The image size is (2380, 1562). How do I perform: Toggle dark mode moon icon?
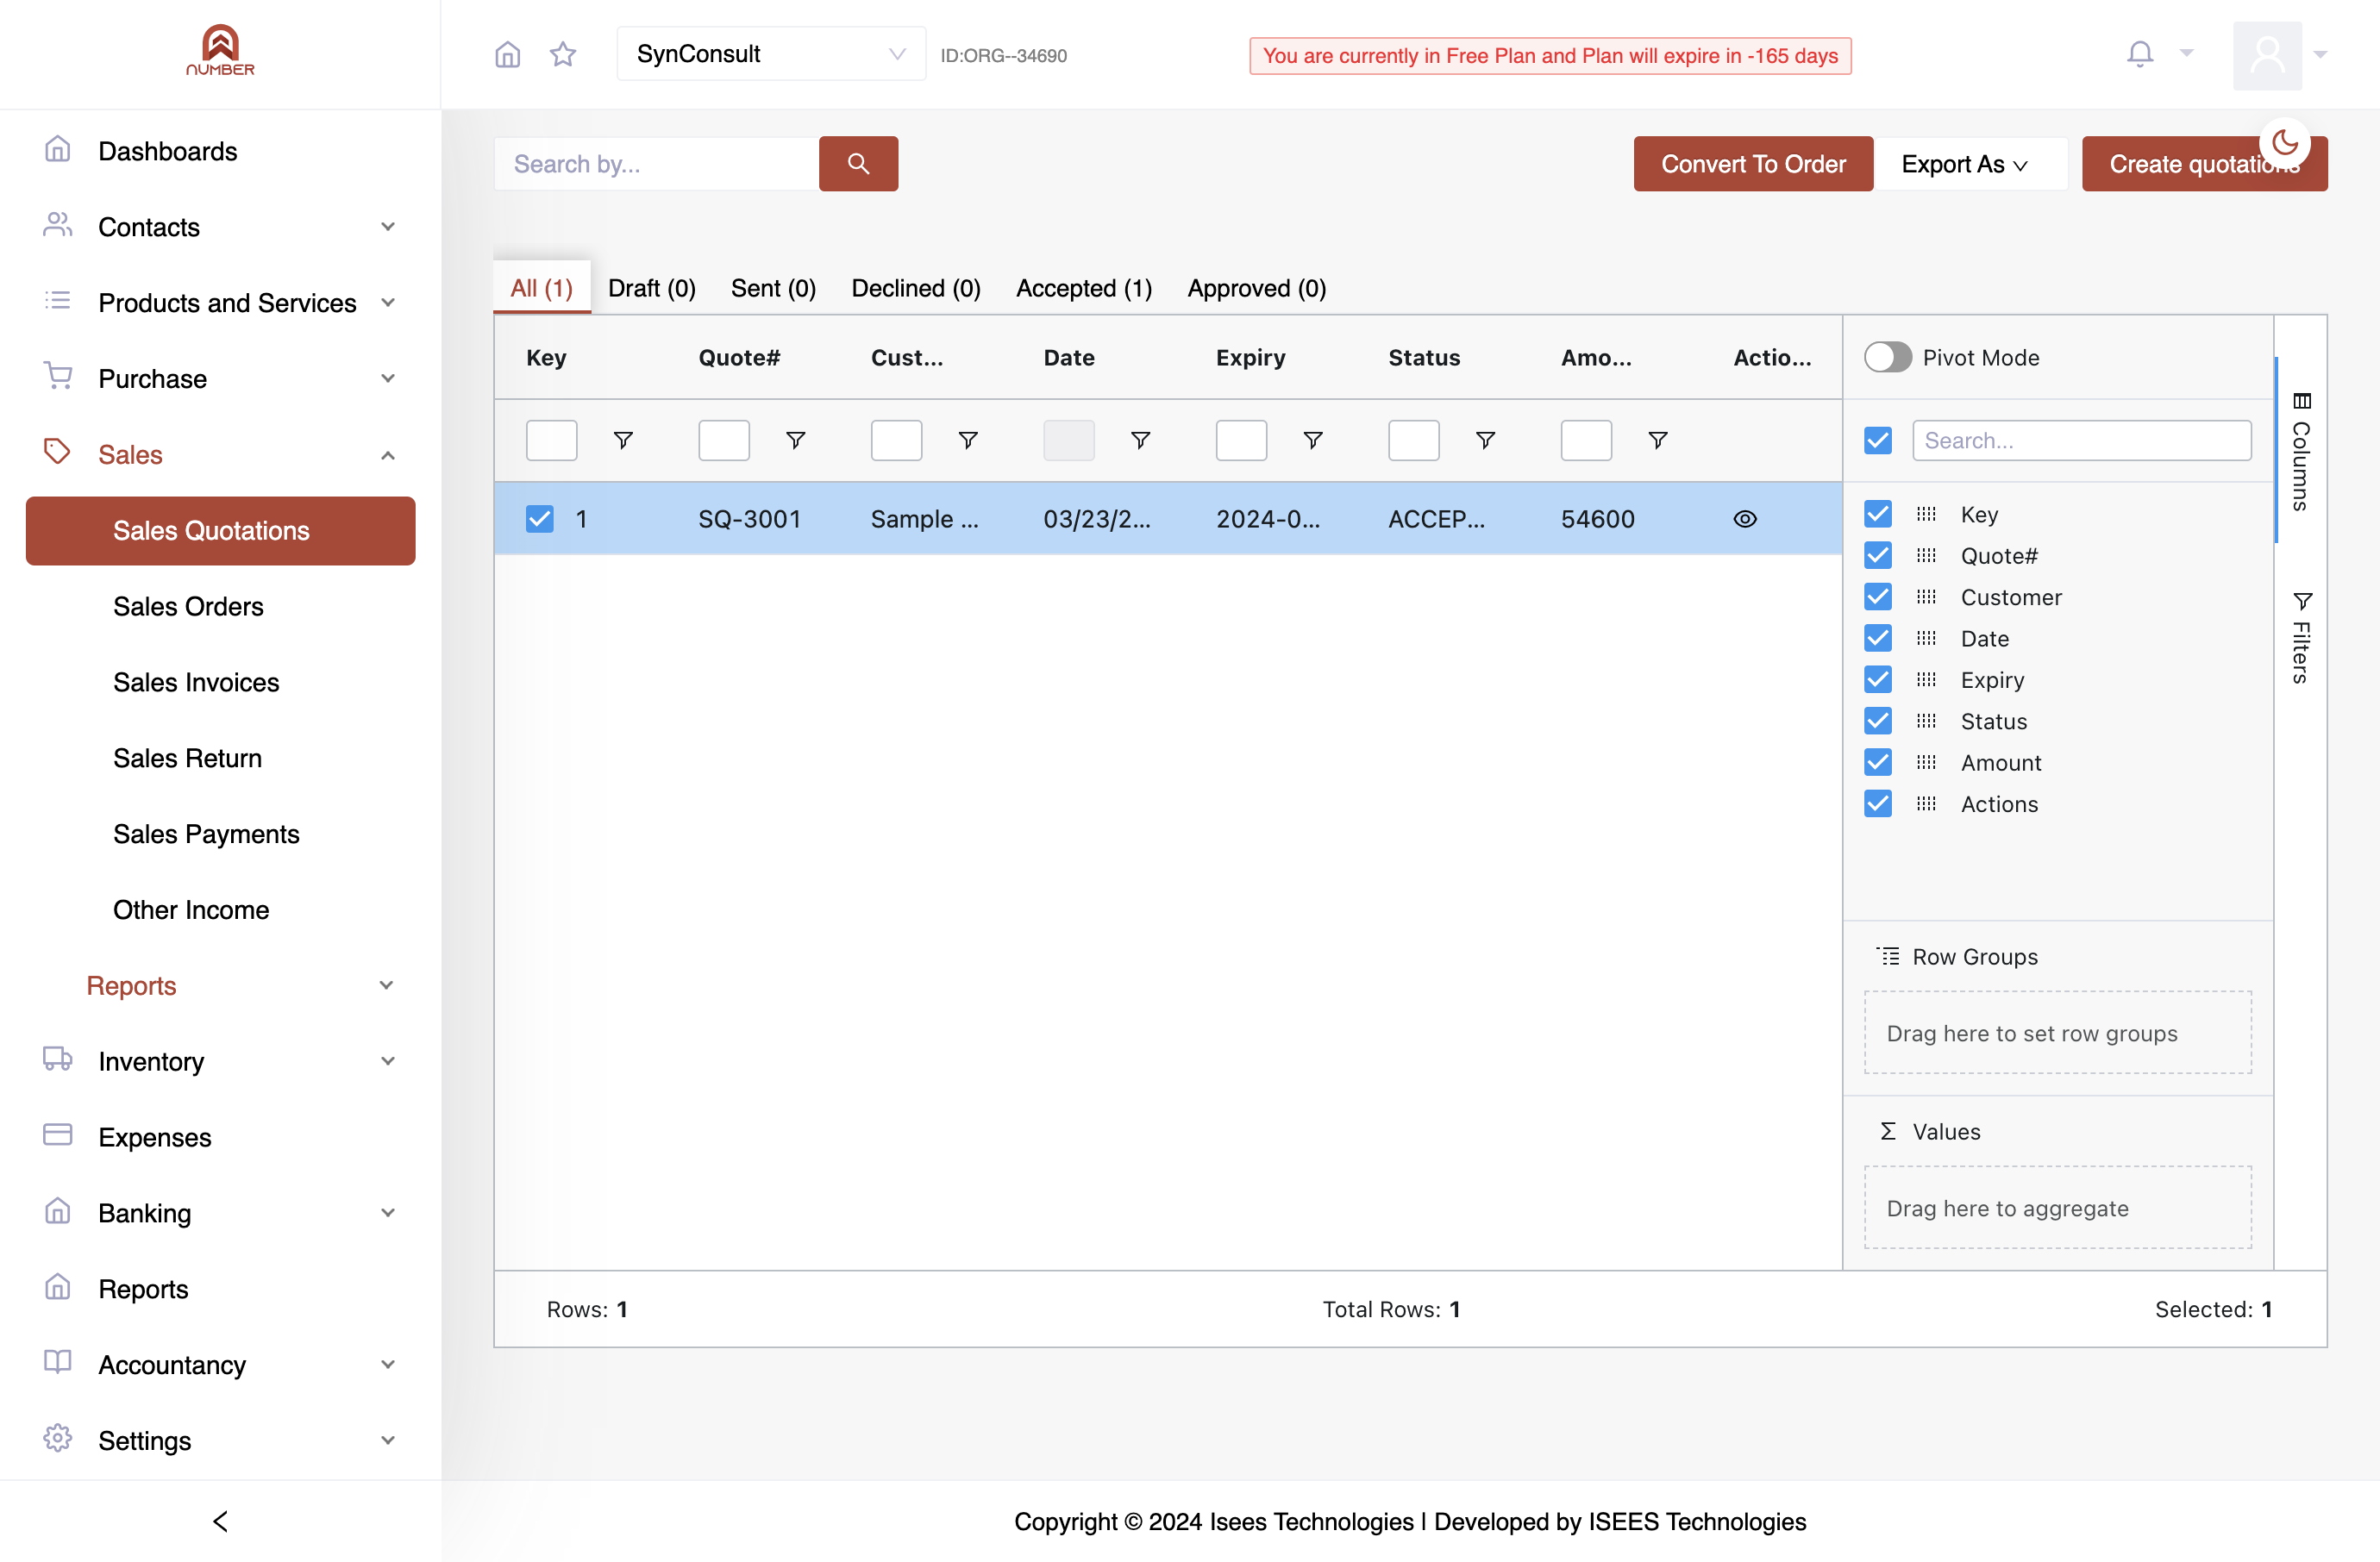point(2284,143)
